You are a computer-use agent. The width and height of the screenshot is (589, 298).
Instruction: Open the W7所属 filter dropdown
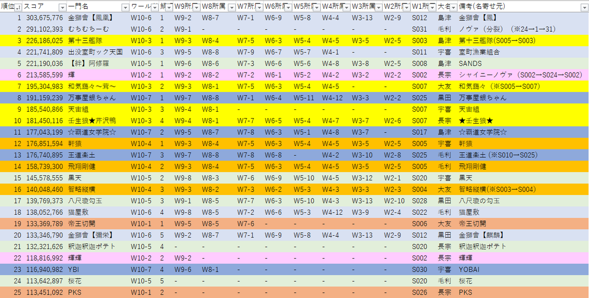tap(259, 7)
